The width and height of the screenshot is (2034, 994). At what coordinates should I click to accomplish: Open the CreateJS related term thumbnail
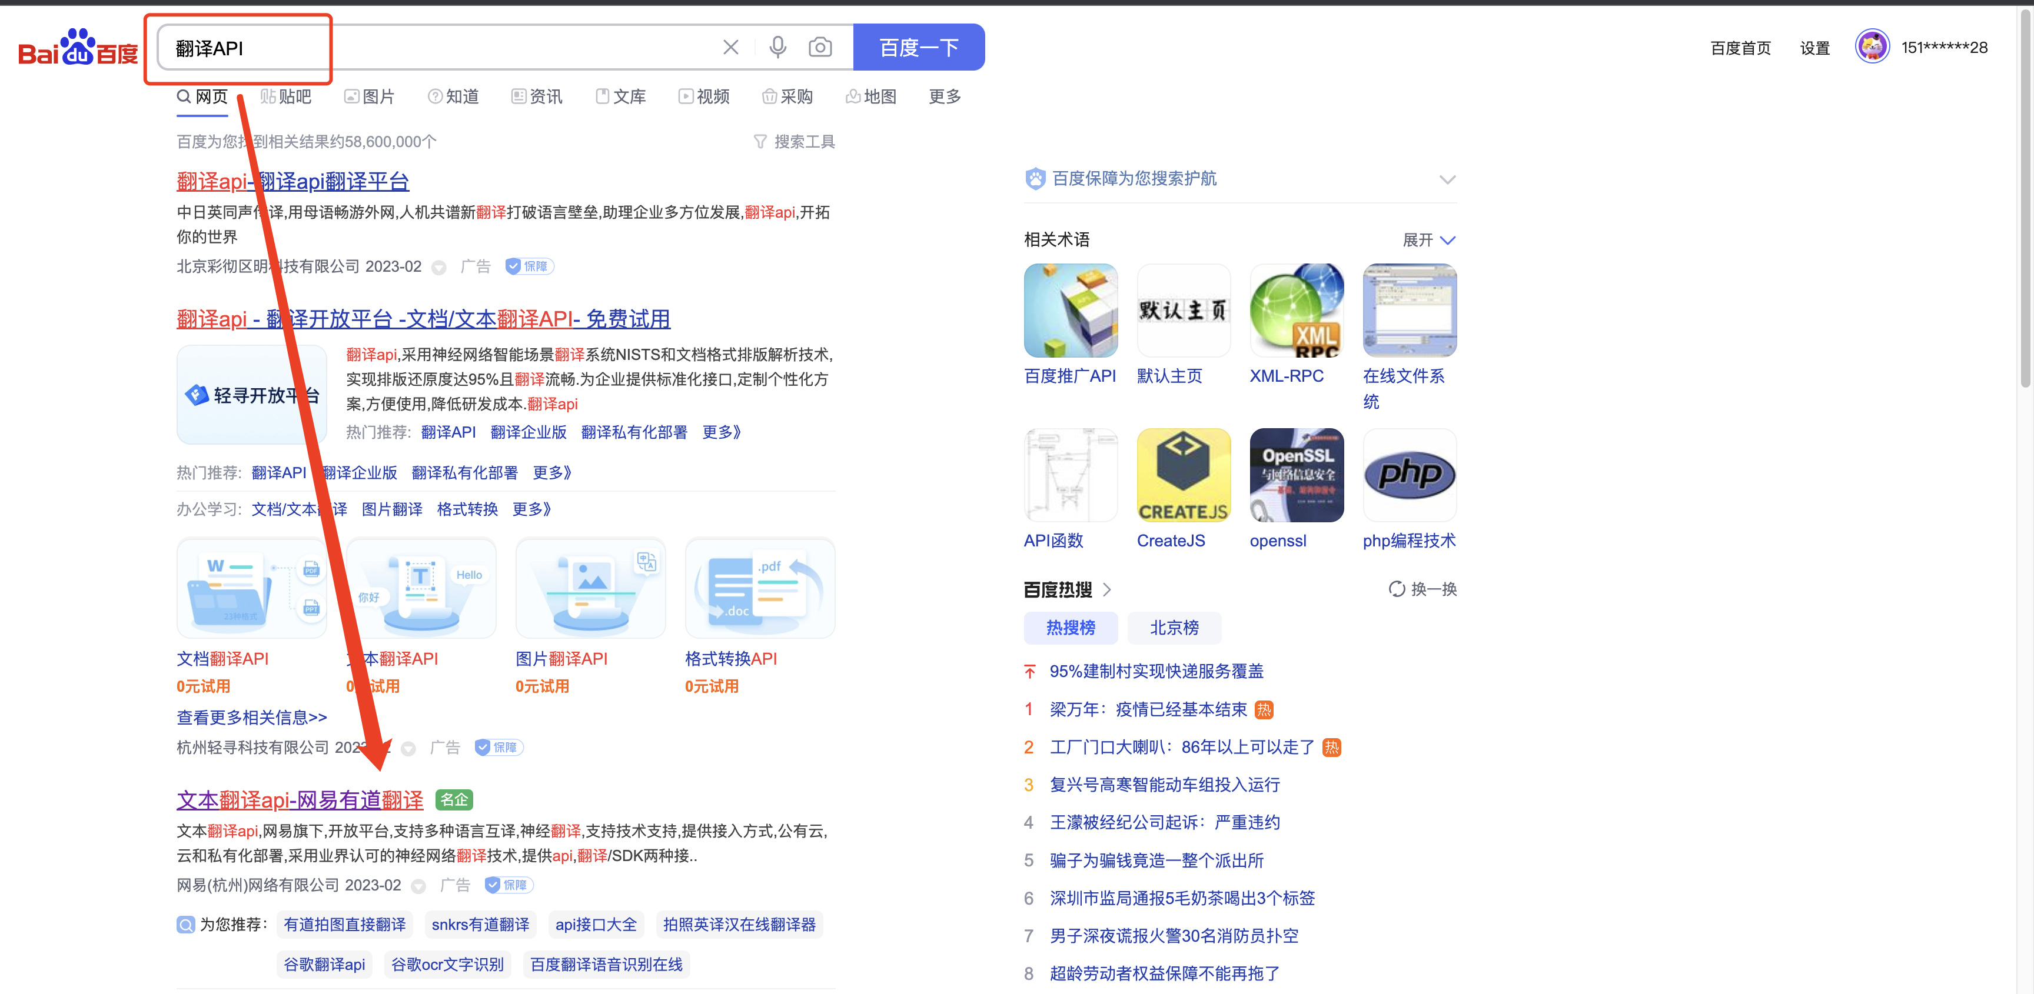click(1183, 476)
